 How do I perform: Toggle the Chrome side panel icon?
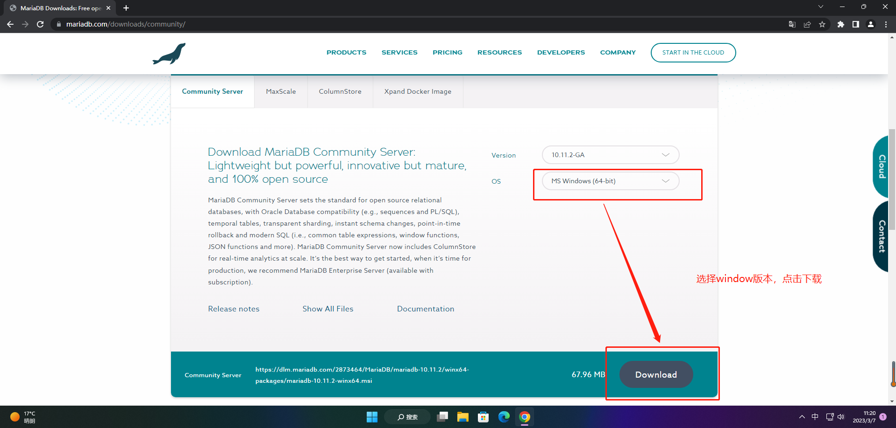click(856, 24)
